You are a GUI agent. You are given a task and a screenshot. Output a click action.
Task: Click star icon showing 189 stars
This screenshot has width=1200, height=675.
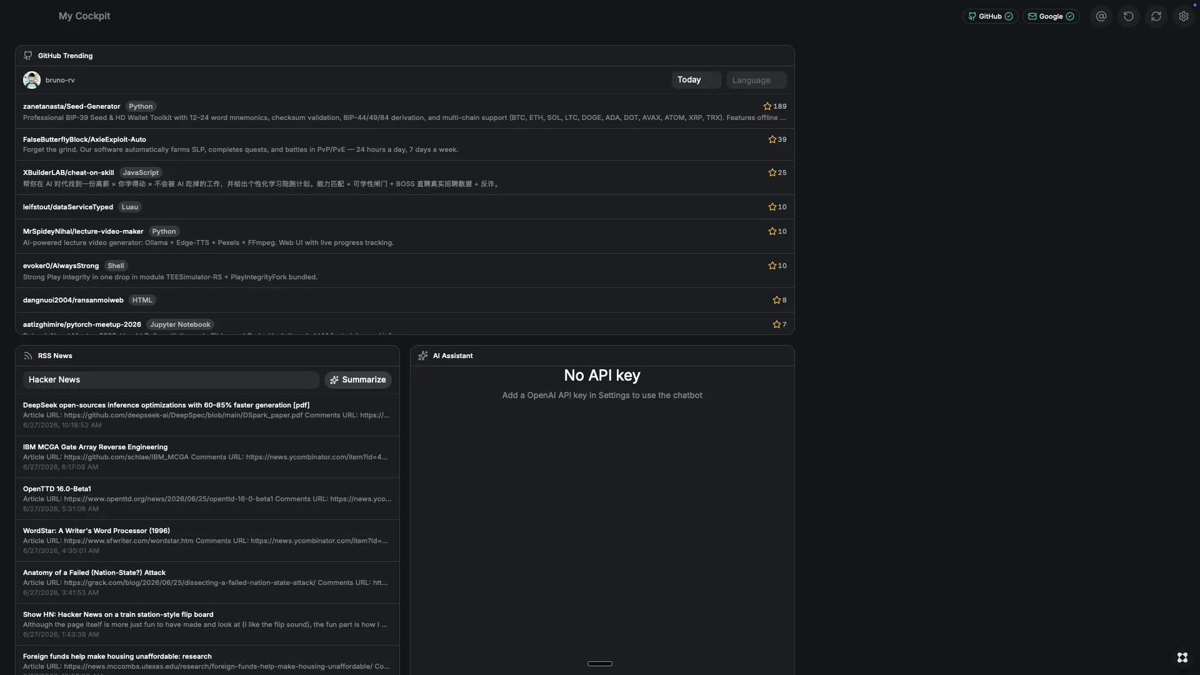[767, 106]
